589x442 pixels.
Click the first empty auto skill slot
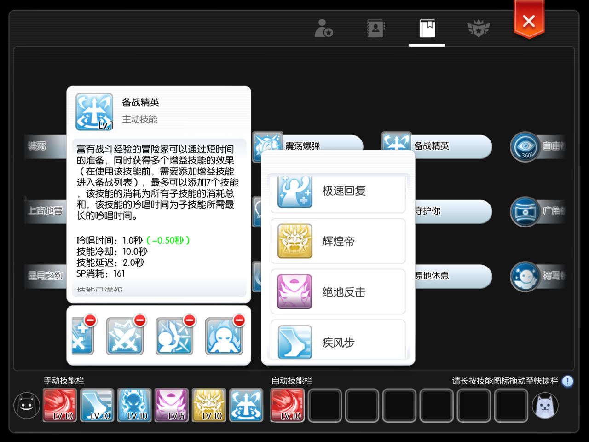tap(325, 405)
